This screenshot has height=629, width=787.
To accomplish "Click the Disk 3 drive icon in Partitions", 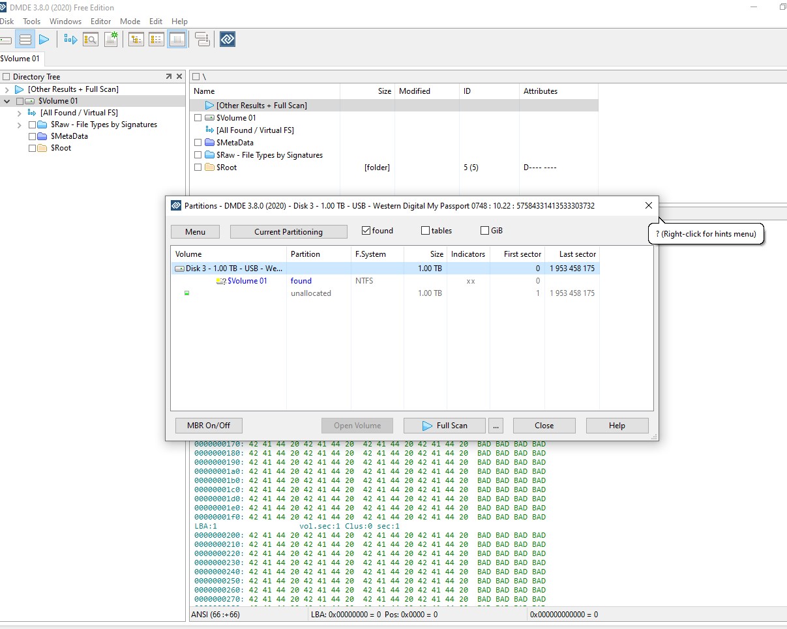I will click(179, 269).
